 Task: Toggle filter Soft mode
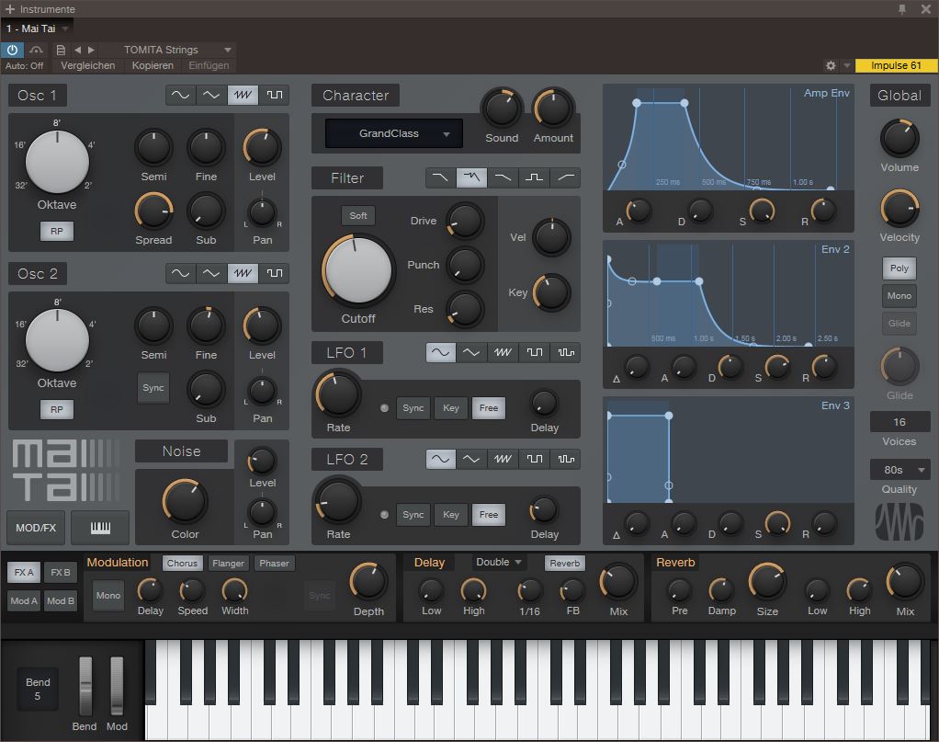click(358, 216)
